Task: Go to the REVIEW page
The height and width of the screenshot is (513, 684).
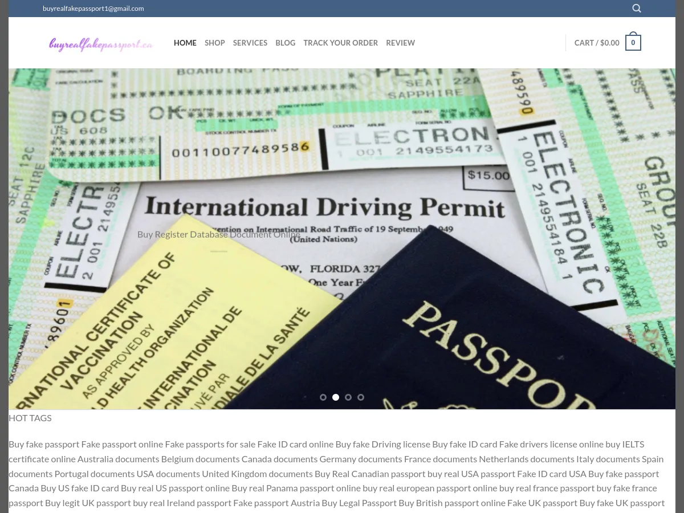Action: pos(401,43)
